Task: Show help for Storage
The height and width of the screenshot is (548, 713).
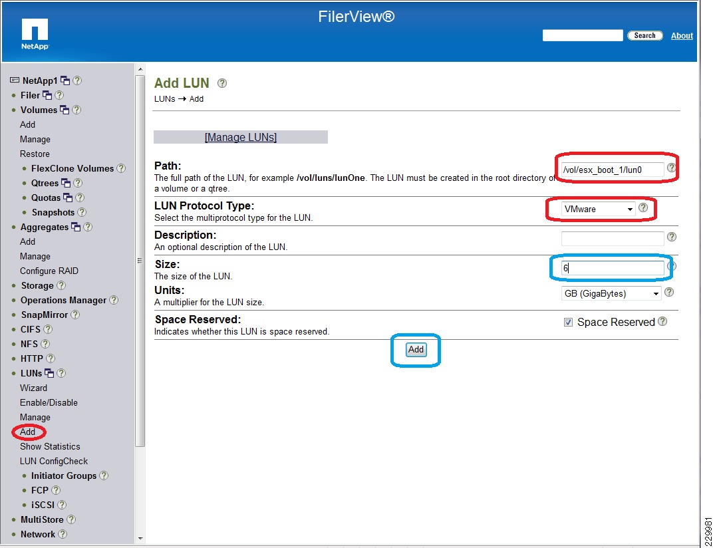Action: [61, 285]
